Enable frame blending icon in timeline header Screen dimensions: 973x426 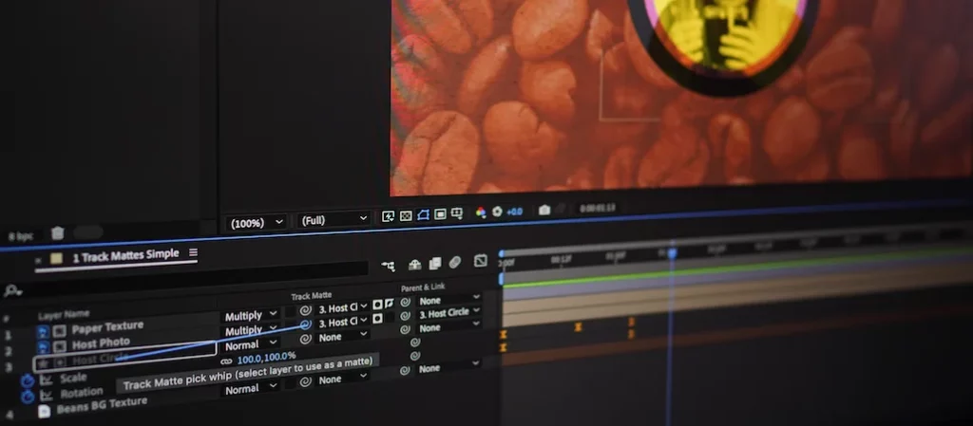[435, 264]
